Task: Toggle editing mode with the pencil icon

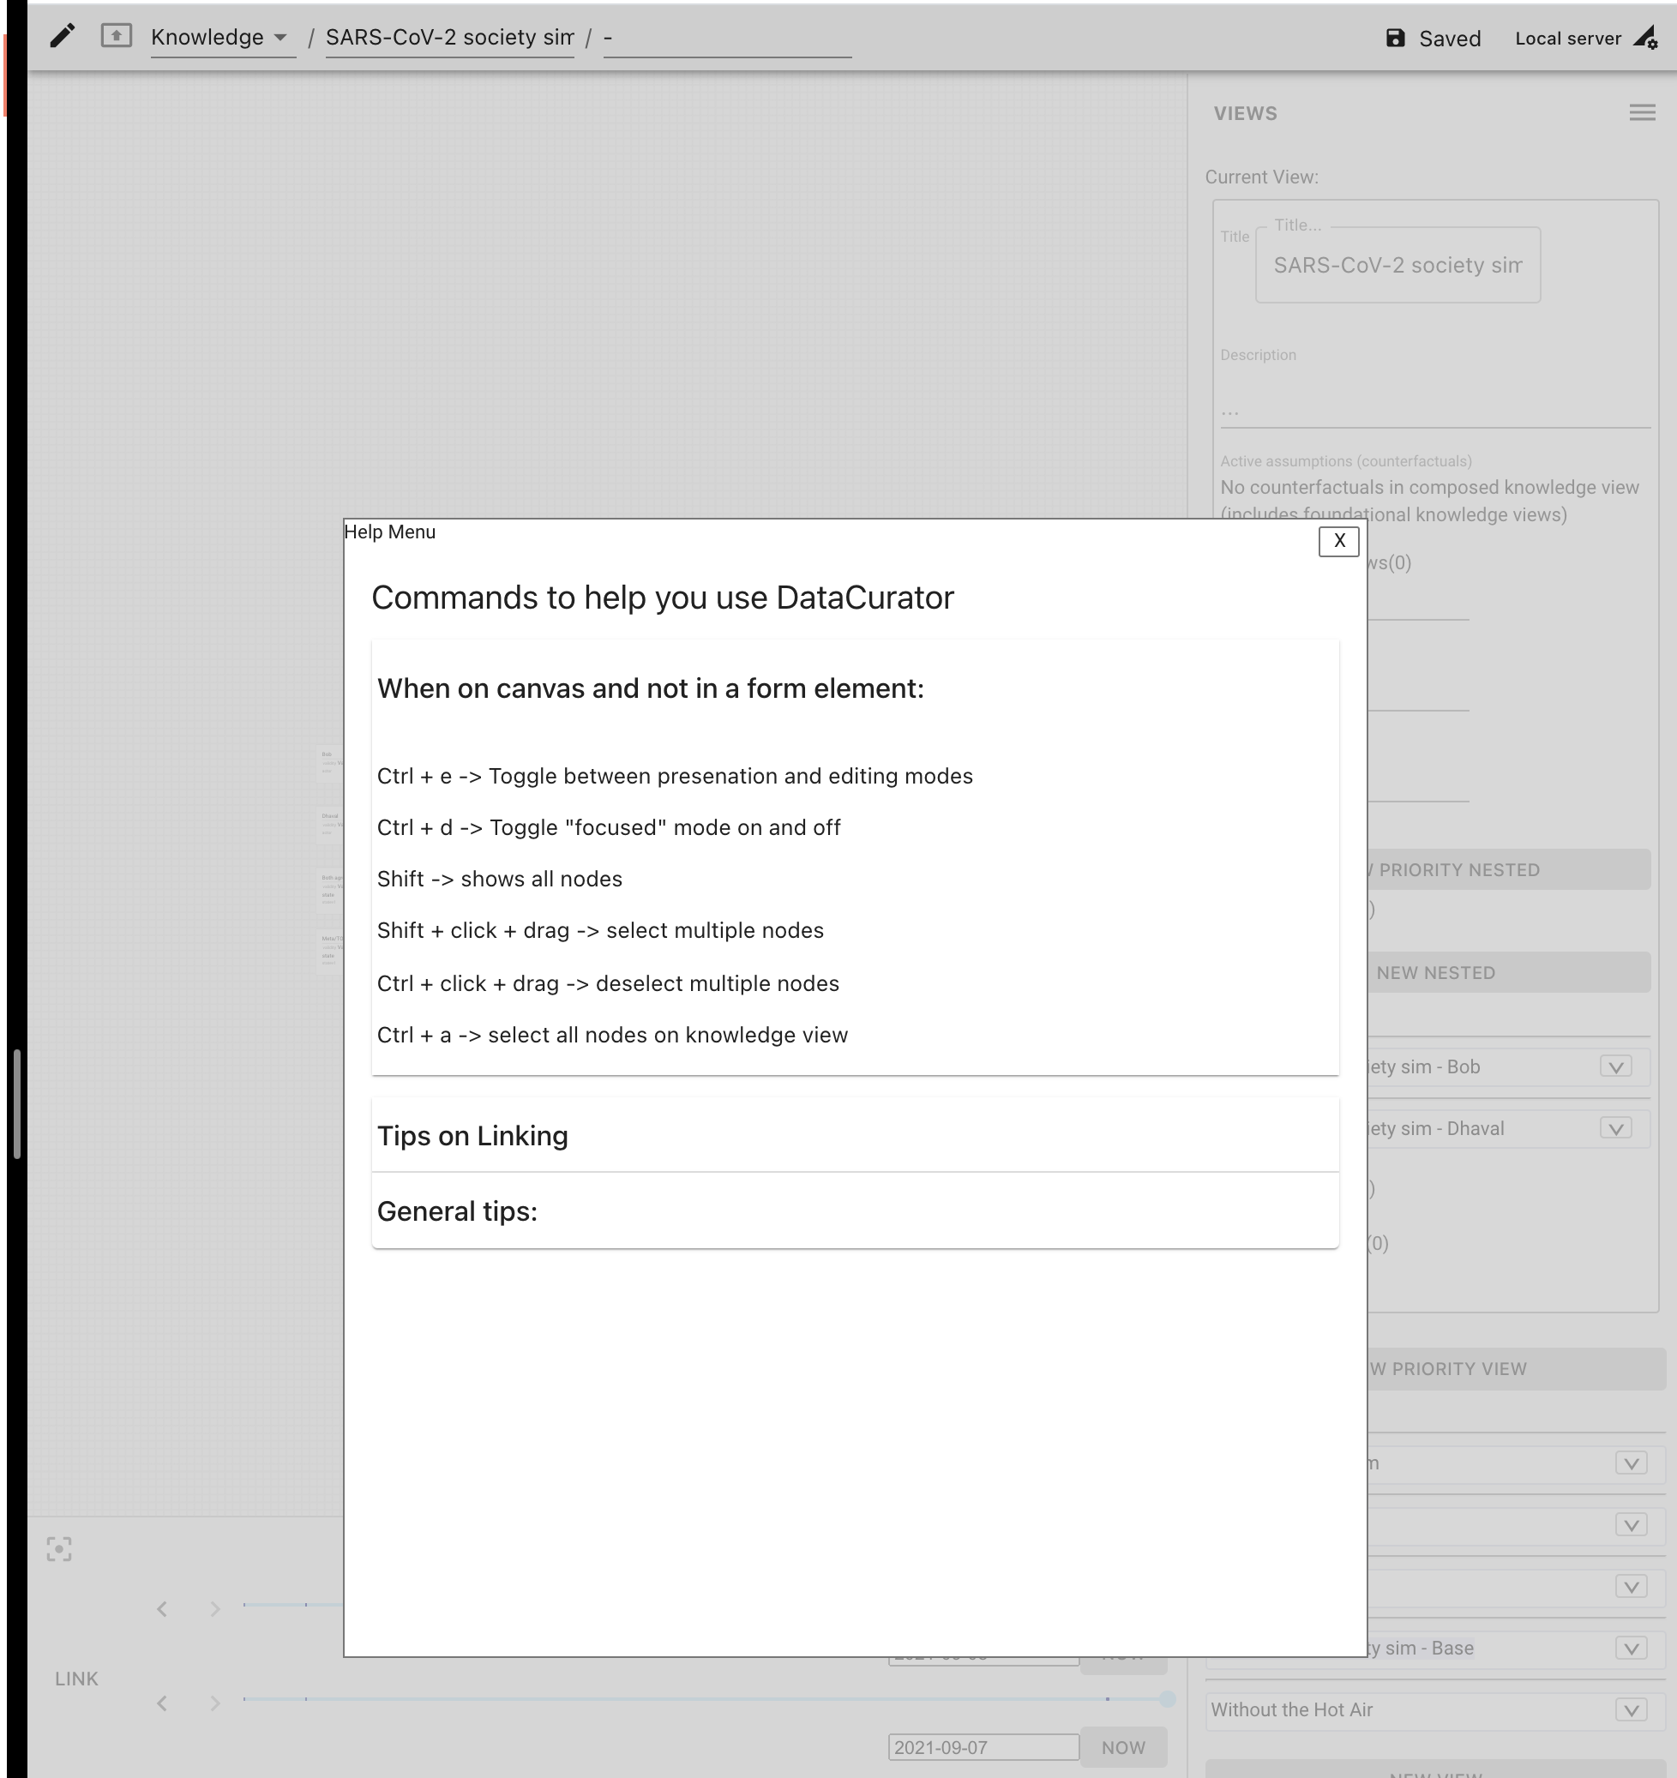Action: (x=62, y=36)
